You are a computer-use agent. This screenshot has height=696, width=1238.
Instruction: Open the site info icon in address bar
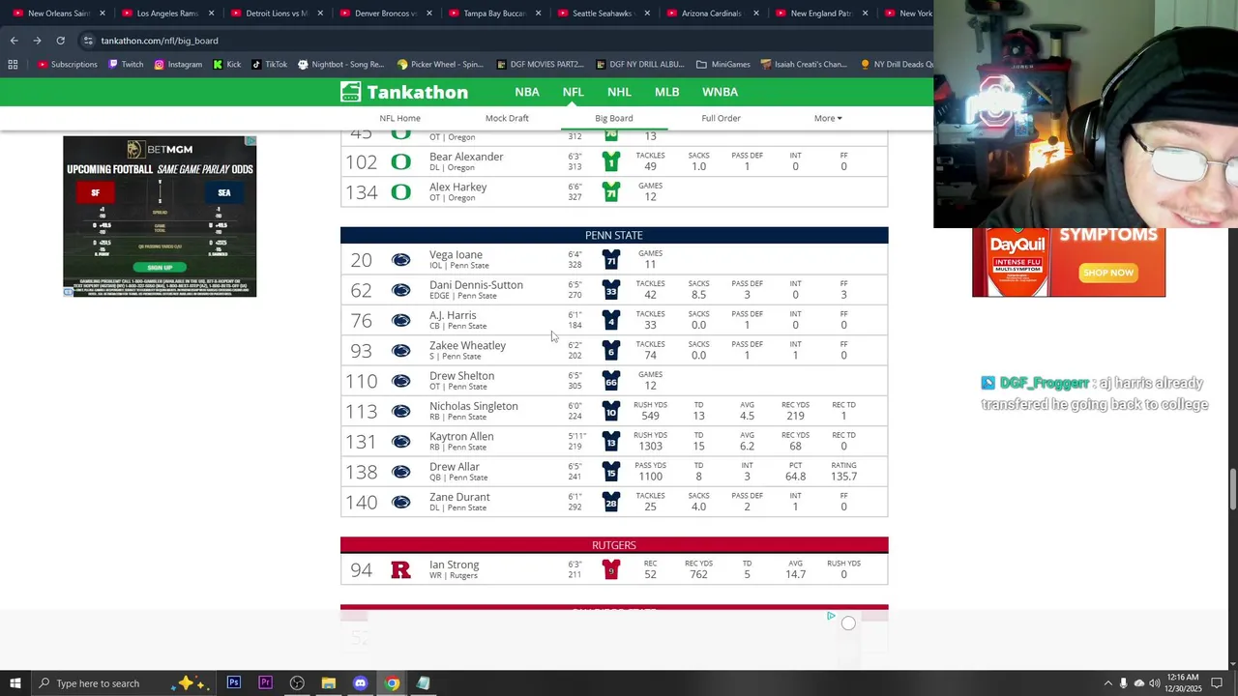(88, 41)
